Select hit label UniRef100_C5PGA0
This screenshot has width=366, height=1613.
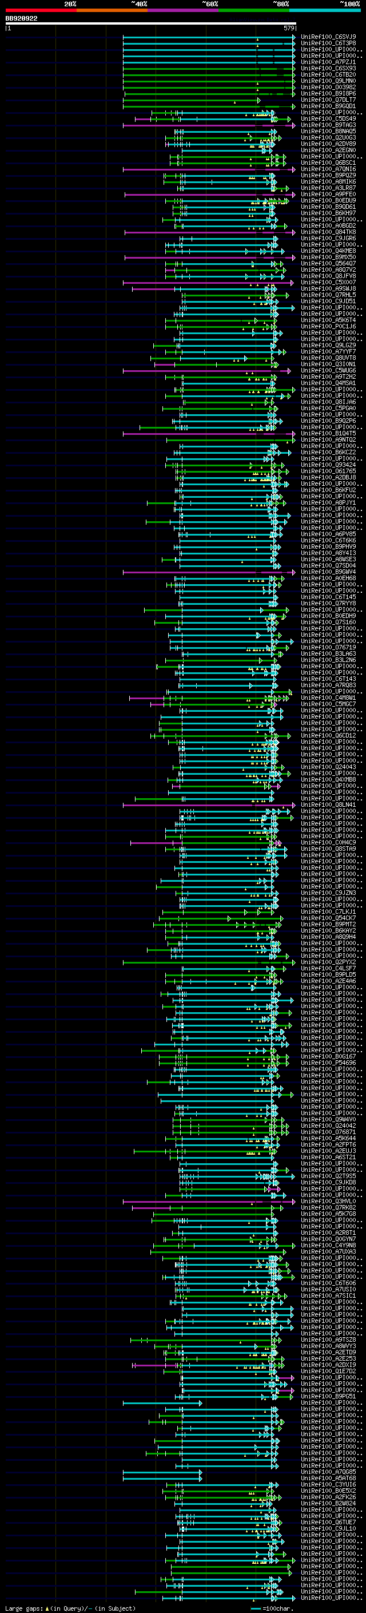click(328, 409)
